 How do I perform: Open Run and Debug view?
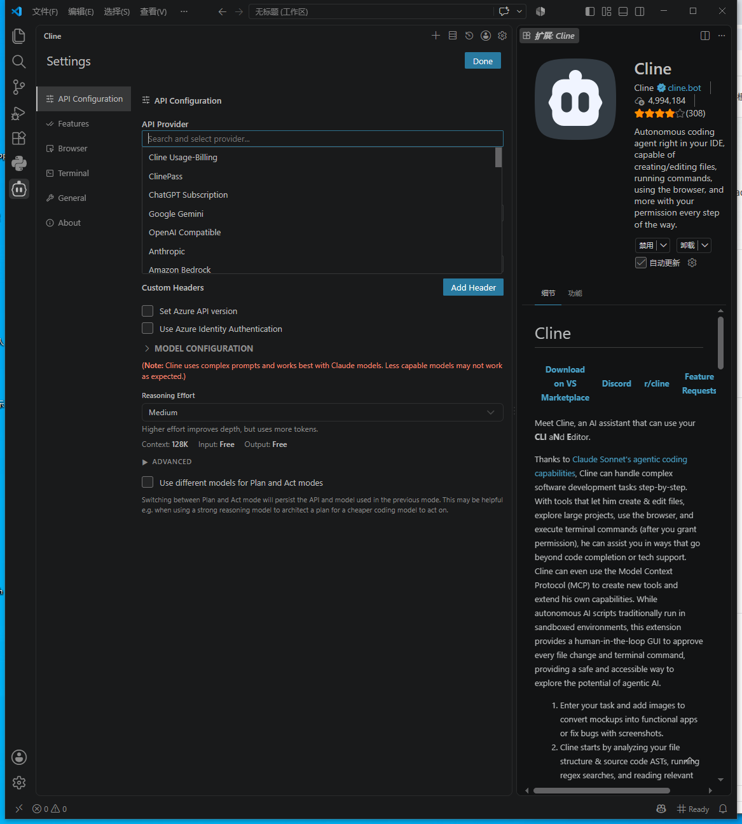coord(19,113)
